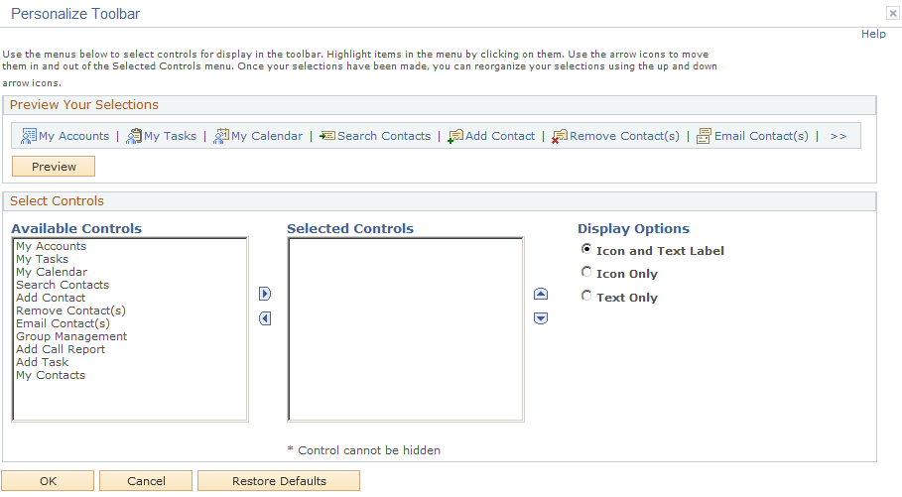Image resolution: width=902 pixels, height=497 pixels.
Task: Show more toolbar items with >> link
Action: coord(838,136)
